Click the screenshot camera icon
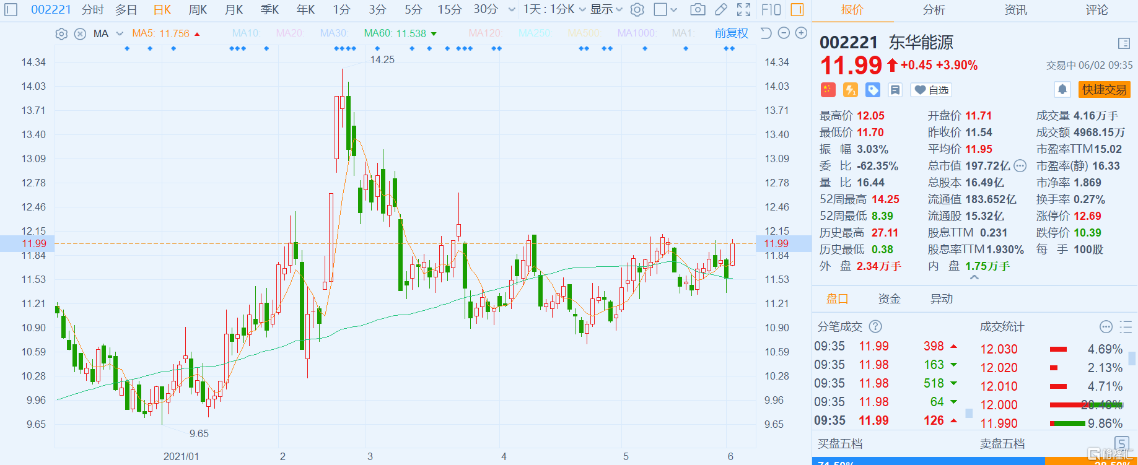This screenshot has height=465, width=1138. (698, 9)
